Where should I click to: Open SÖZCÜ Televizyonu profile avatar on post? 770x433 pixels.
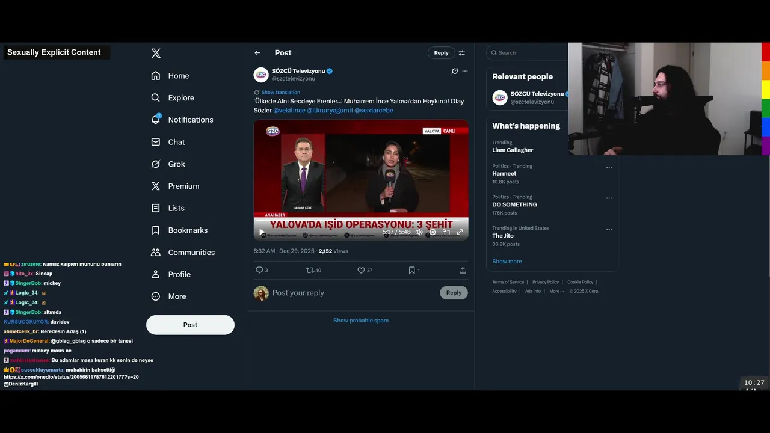[x=261, y=75]
